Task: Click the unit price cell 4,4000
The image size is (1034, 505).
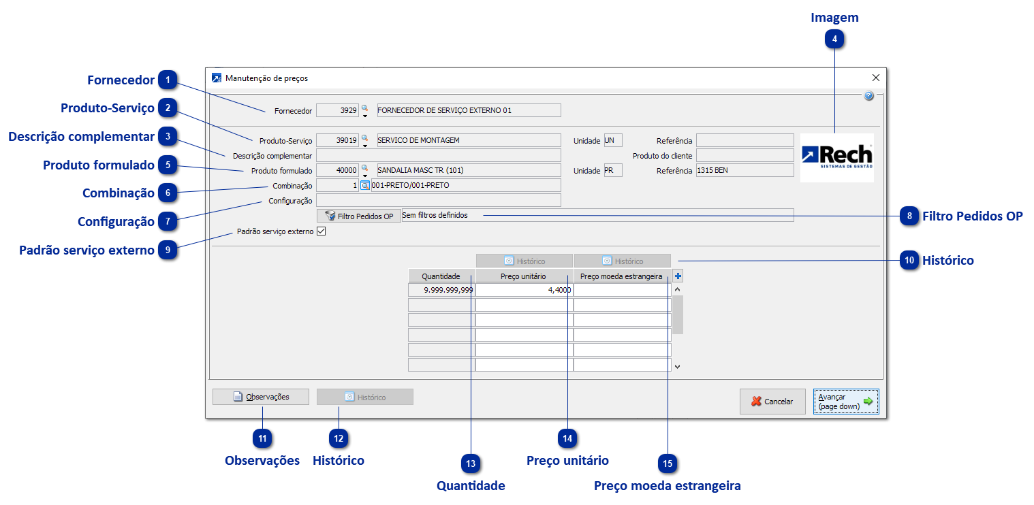Action: coord(524,290)
